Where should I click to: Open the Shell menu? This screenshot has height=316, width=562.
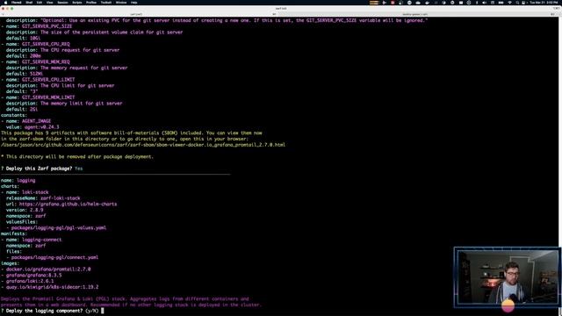tap(29, 2)
